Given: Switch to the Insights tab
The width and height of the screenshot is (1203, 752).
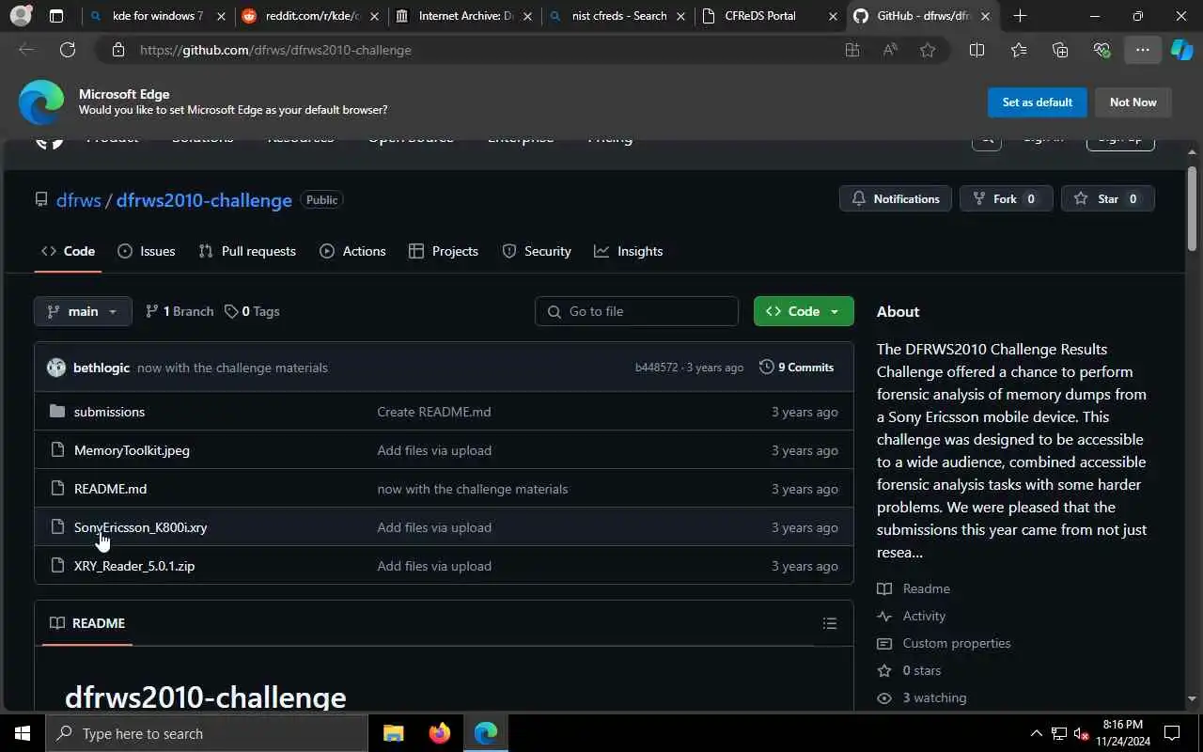Looking at the screenshot, I should coord(629,251).
